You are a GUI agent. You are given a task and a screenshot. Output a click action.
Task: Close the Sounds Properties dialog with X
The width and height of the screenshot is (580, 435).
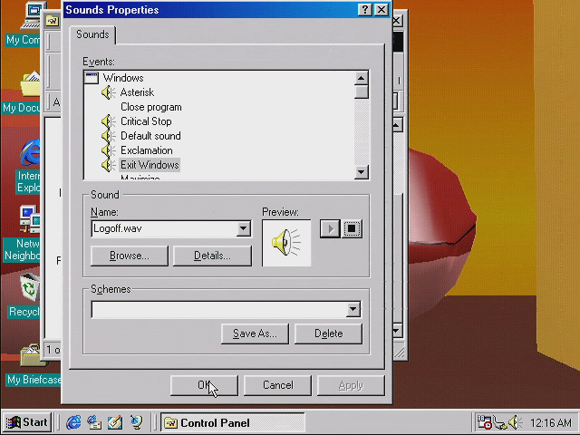(382, 10)
